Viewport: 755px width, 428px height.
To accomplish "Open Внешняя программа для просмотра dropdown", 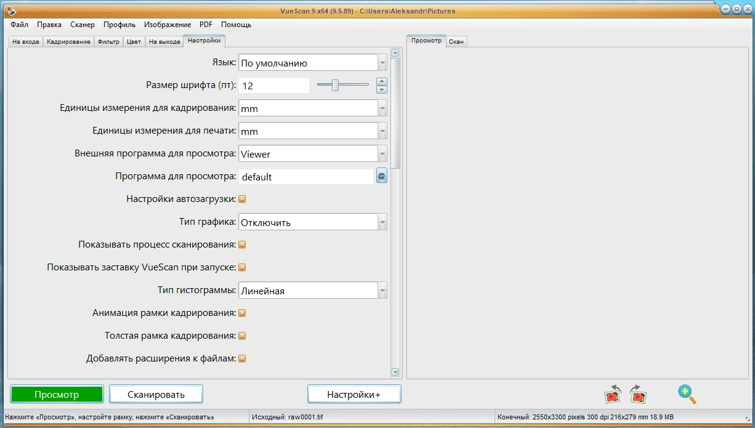I will click(x=313, y=154).
